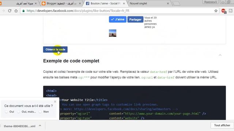The height and width of the screenshot is (131, 234).
Task: Click the data-href code term in the paragraph
Action: (x=158, y=72)
